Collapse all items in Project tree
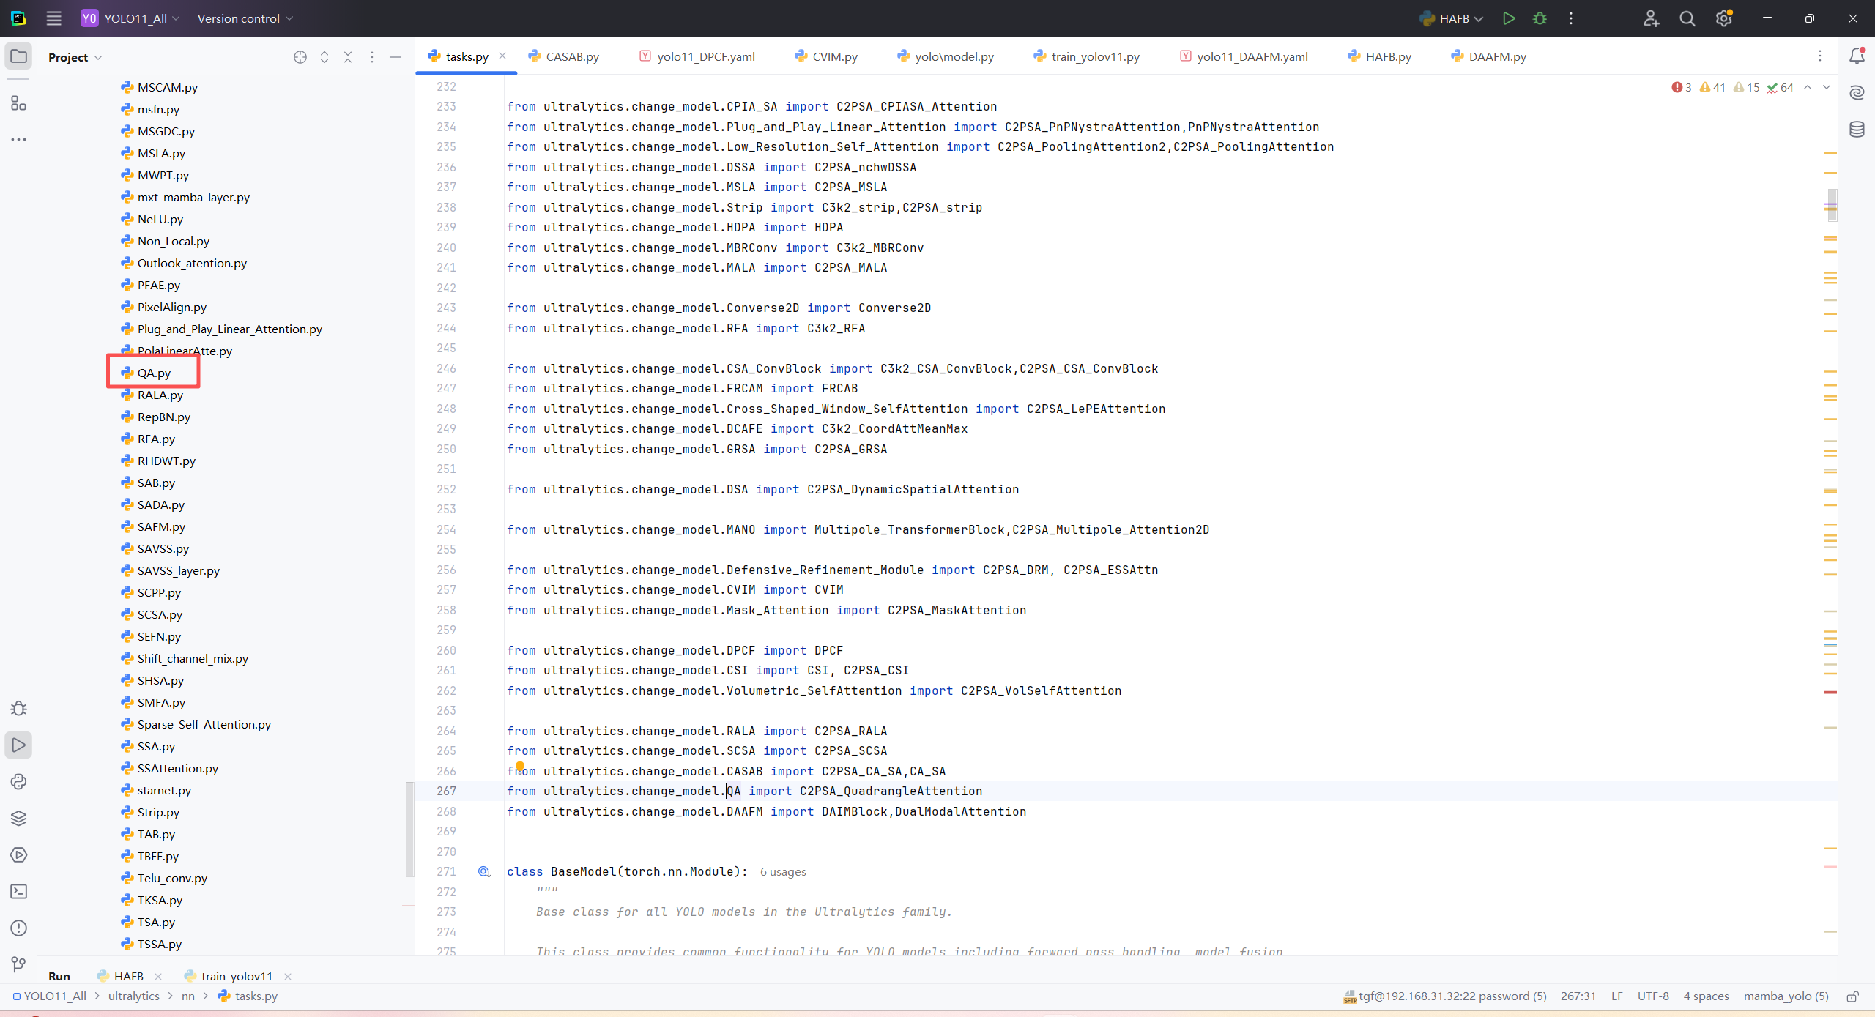1875x1017 pixels. 348,57
